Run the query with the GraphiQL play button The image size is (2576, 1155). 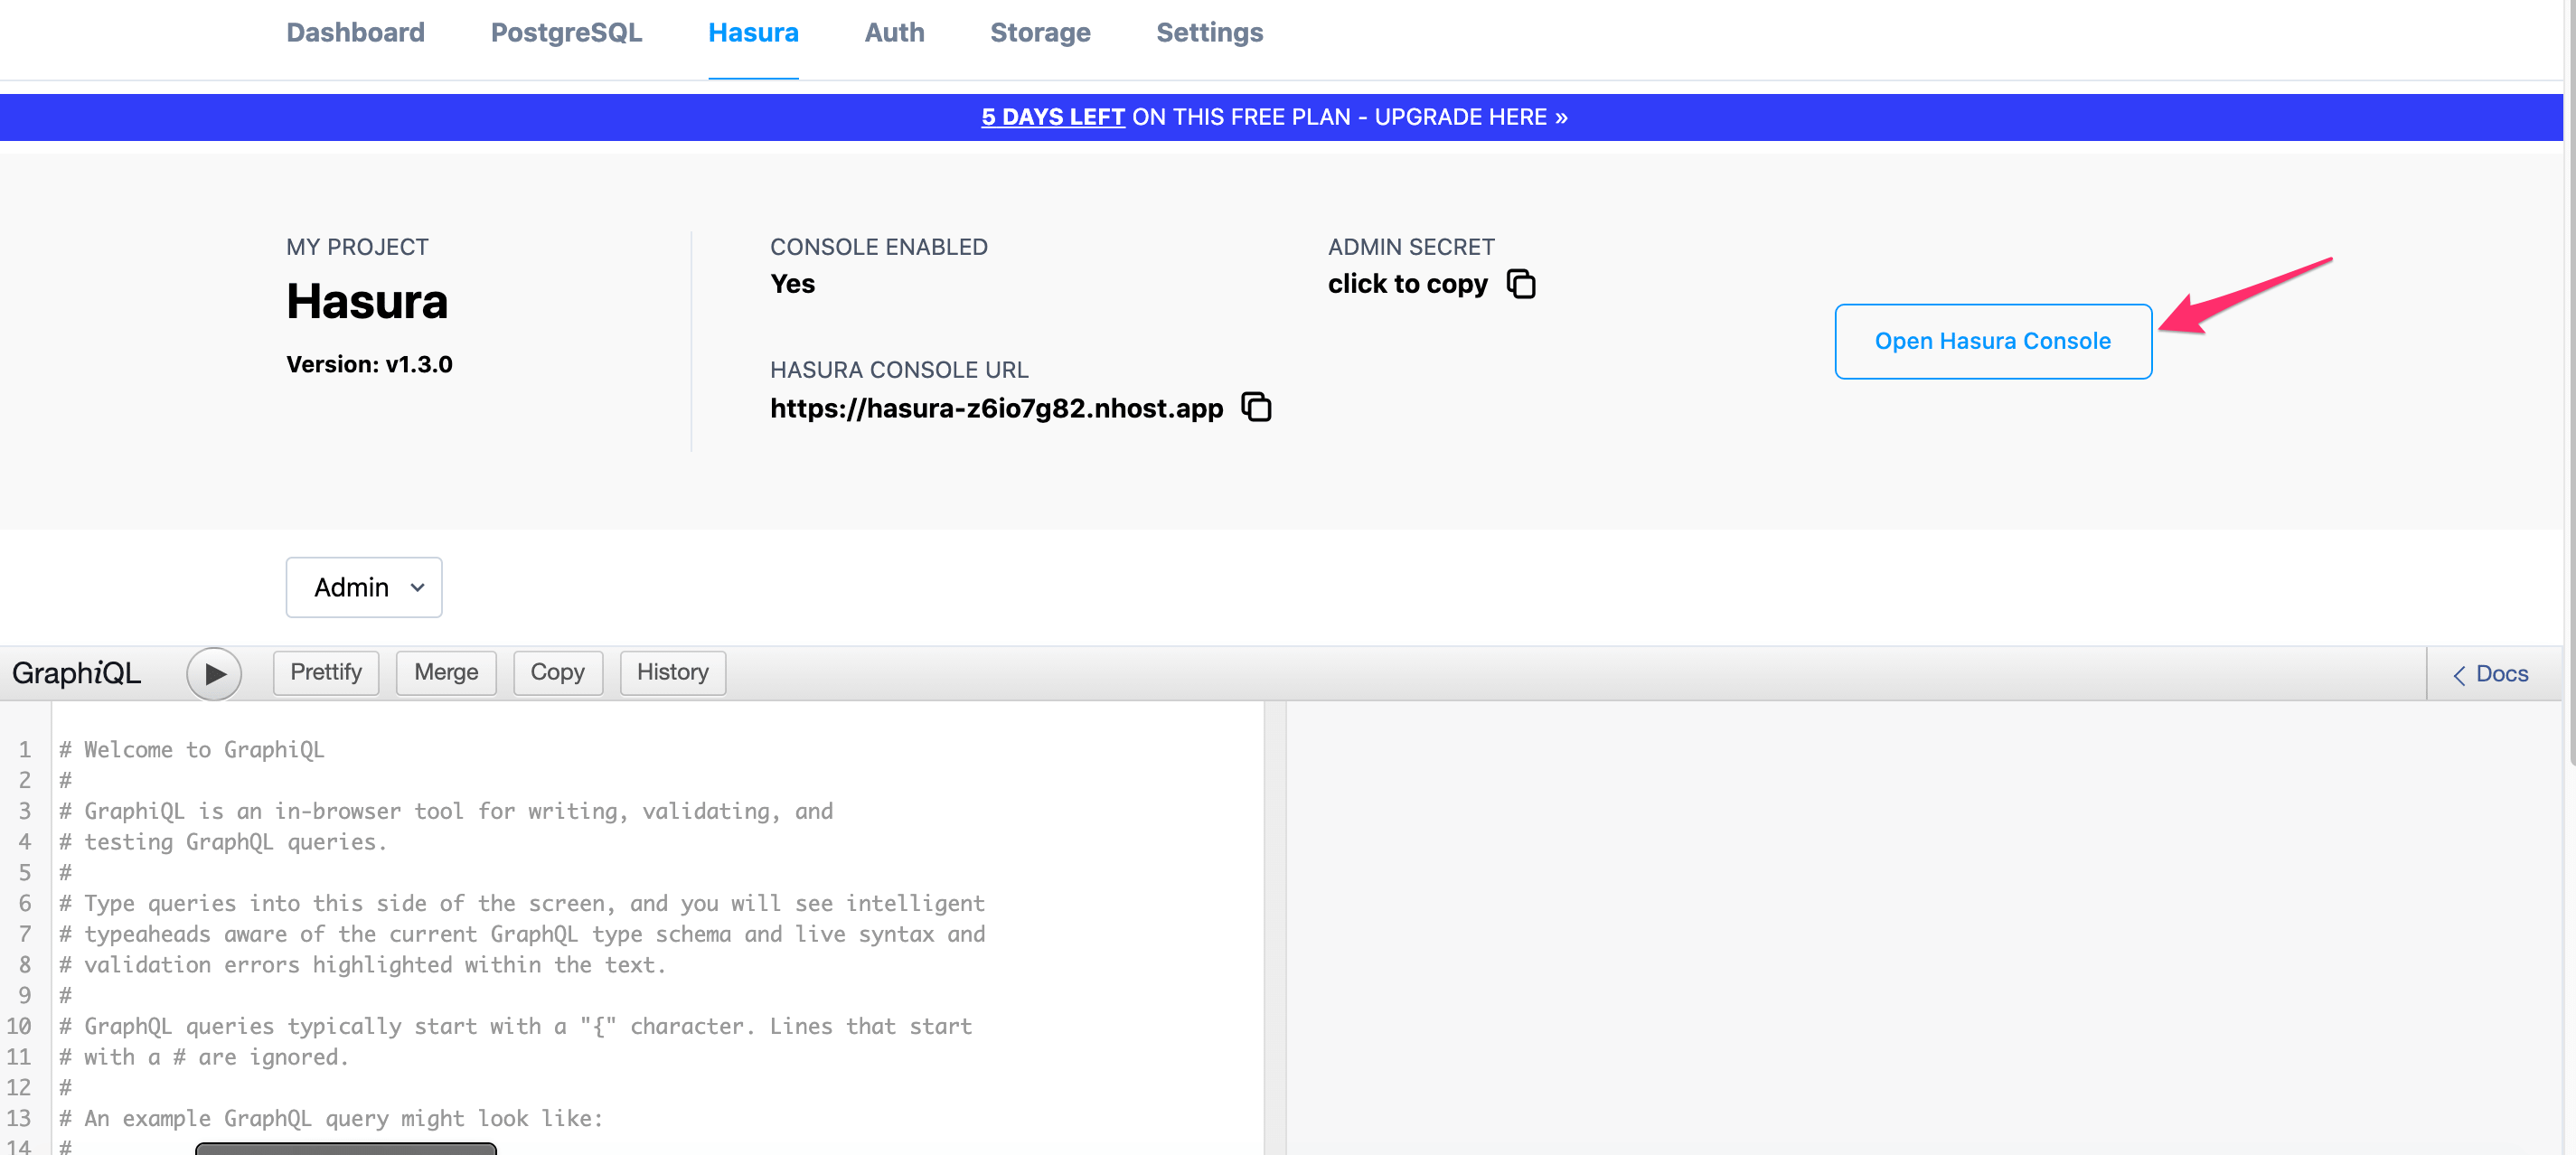(x=214, y=673)
